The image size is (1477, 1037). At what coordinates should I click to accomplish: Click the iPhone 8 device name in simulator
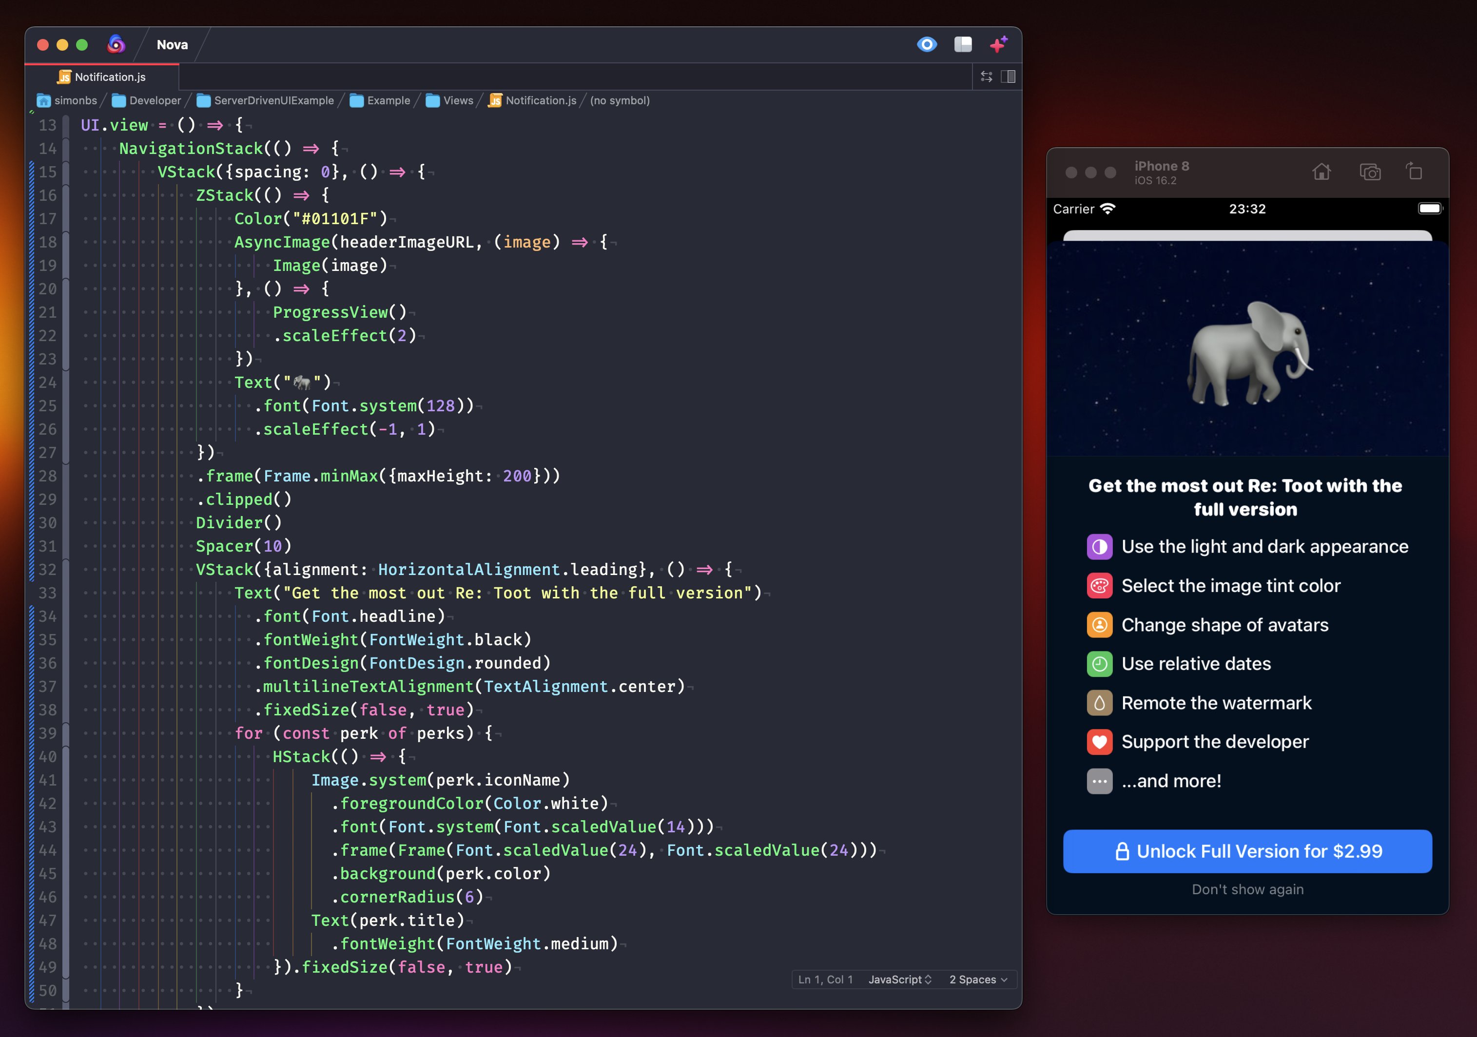(x=1162, y=166)
